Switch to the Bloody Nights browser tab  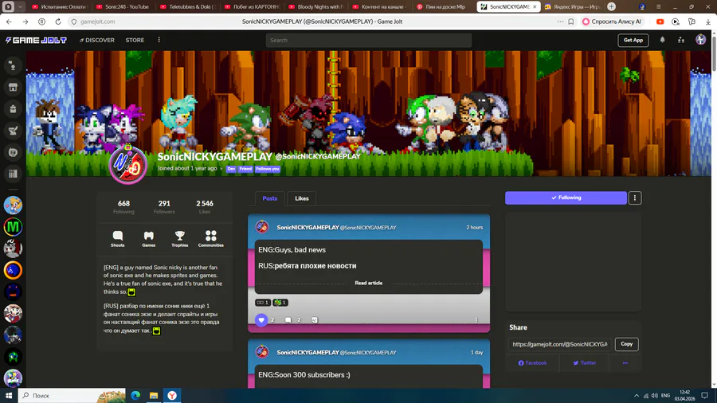click(x=315, y=7)
